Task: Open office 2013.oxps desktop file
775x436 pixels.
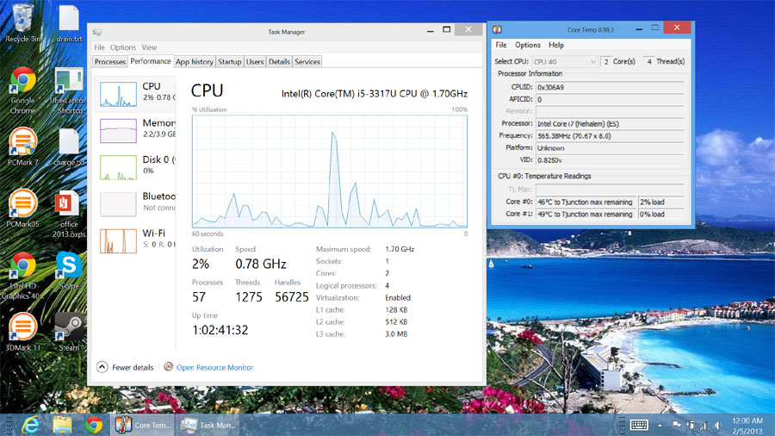Action: point(69,214)
